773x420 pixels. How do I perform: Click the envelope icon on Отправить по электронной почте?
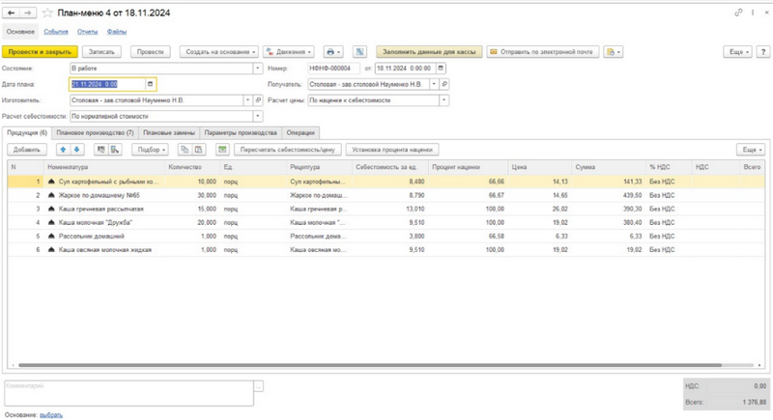coord(494,51)
